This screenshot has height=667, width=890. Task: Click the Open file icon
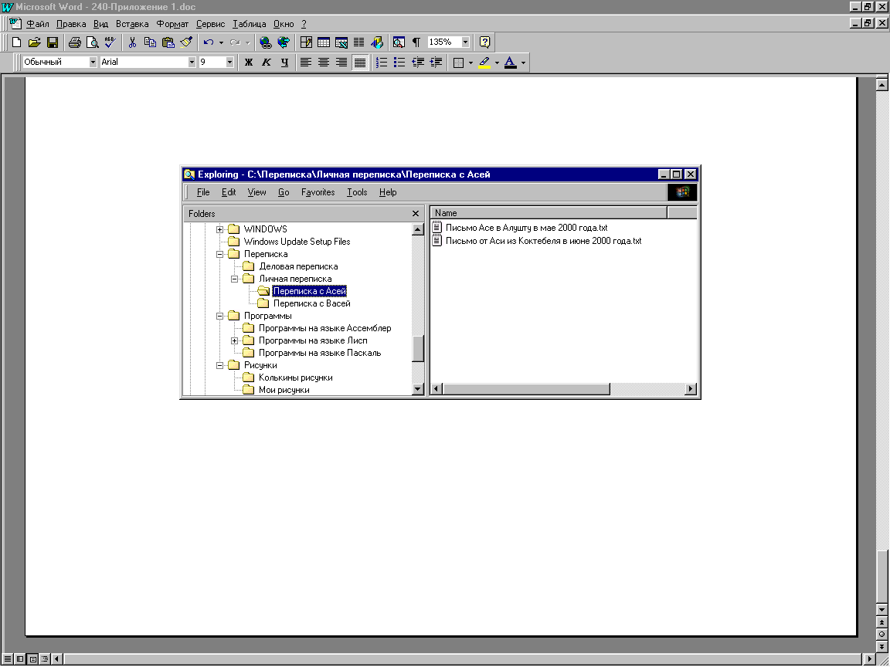point(34,42)
